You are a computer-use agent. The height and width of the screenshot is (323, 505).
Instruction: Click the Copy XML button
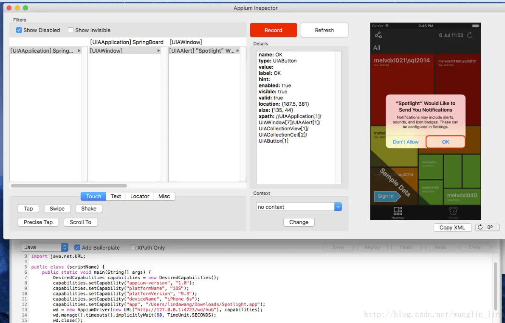[452, 228]
